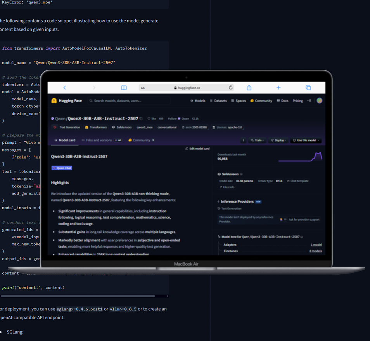
Task: Show all Safari tabs overview icon
Action: coord(308,88)
